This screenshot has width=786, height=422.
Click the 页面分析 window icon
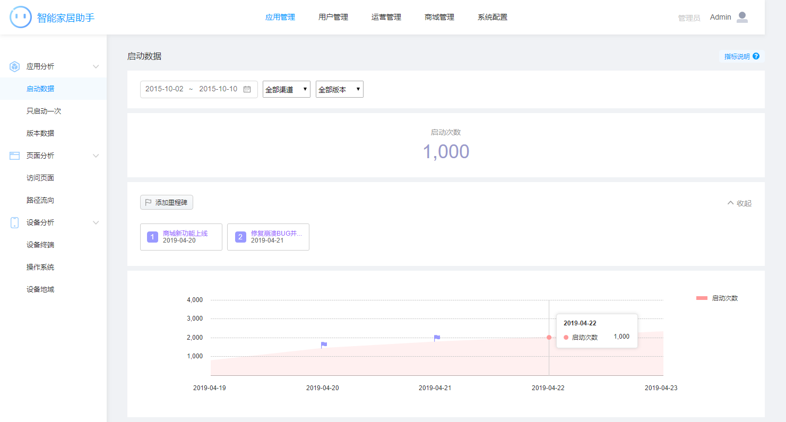click(15, 156)
